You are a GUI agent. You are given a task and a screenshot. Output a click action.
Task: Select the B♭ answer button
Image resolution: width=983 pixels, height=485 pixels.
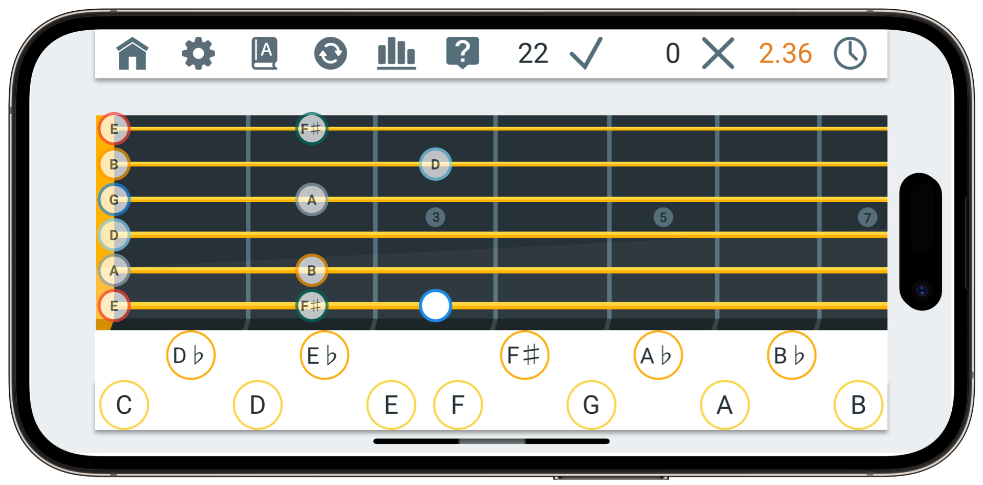[792, 355]
